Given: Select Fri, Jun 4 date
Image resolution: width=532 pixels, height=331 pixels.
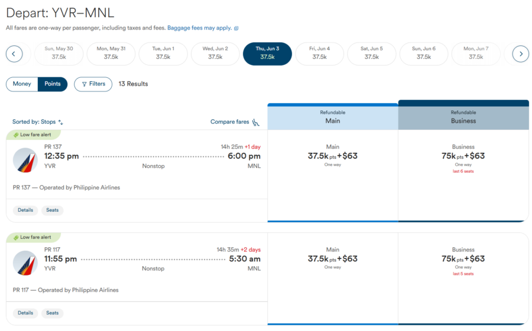Looking at the screenshot, I should click(x=320, y=54).
